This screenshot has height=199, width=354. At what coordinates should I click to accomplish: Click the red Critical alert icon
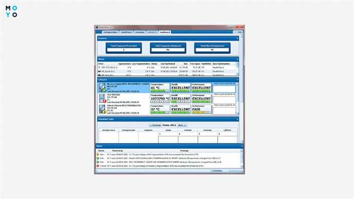(98, 166)
